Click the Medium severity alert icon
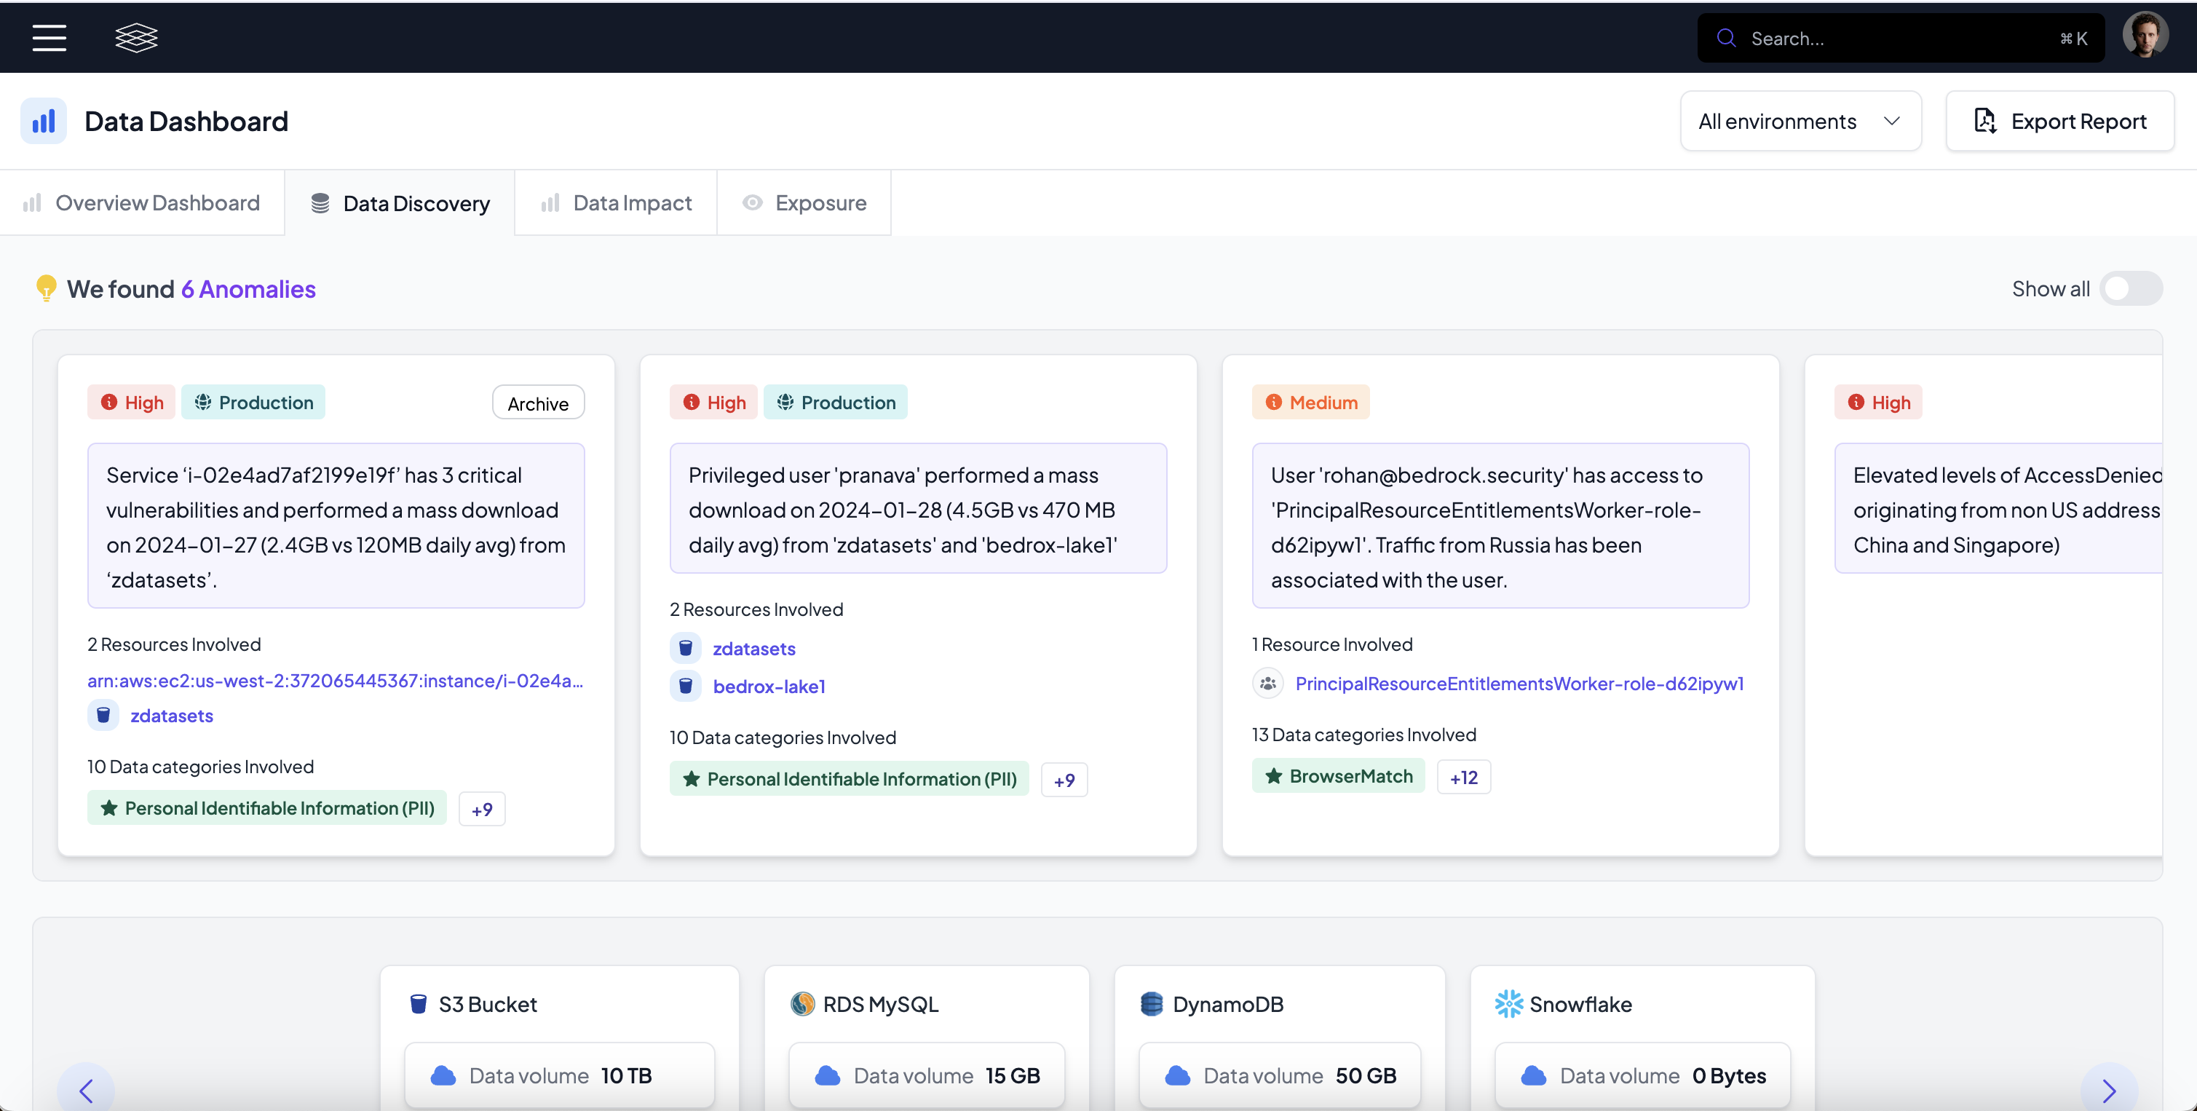This screenshot has height=1111, width=2197. (x=1273, y=402)
